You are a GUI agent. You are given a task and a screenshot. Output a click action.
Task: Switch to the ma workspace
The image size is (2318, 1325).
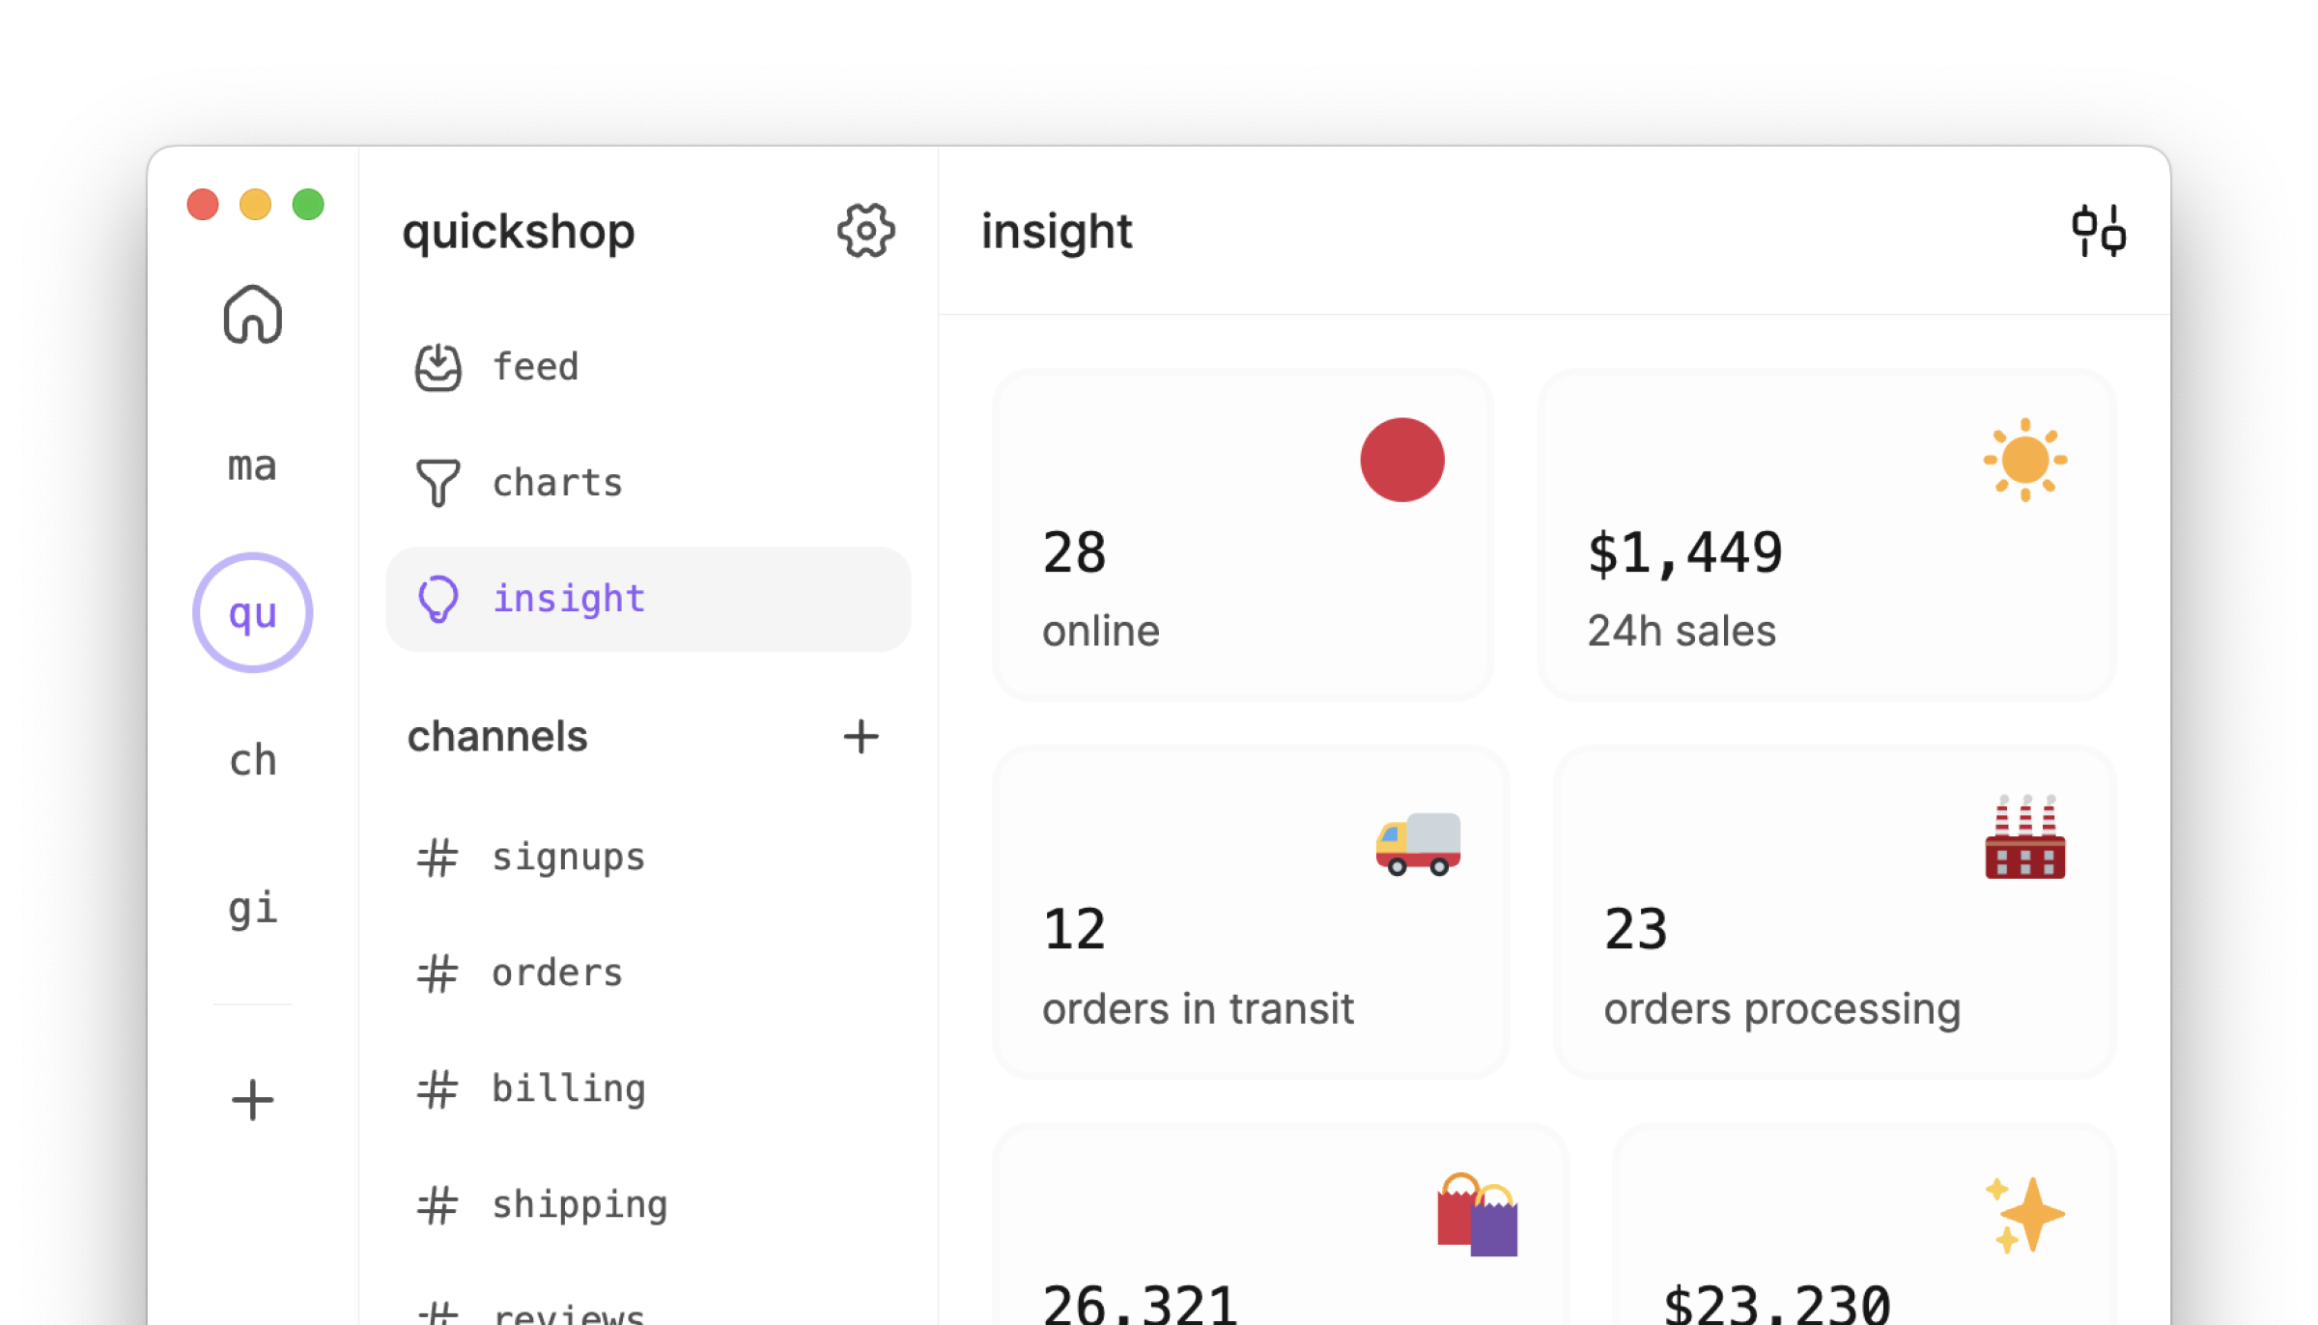[251, 465]
